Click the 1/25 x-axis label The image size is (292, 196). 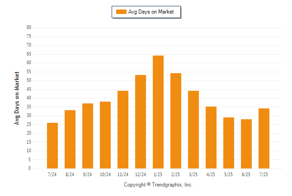pos(158,174)
